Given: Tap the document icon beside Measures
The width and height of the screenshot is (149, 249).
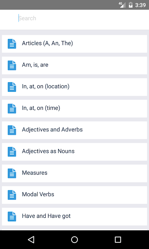Looking at the screenshot, I should (x=12, y=173).
